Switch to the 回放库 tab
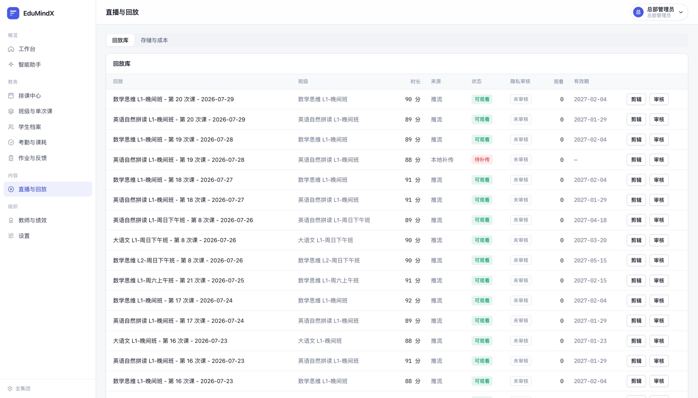This screenshot has height=398, width=698. (120, 40)
